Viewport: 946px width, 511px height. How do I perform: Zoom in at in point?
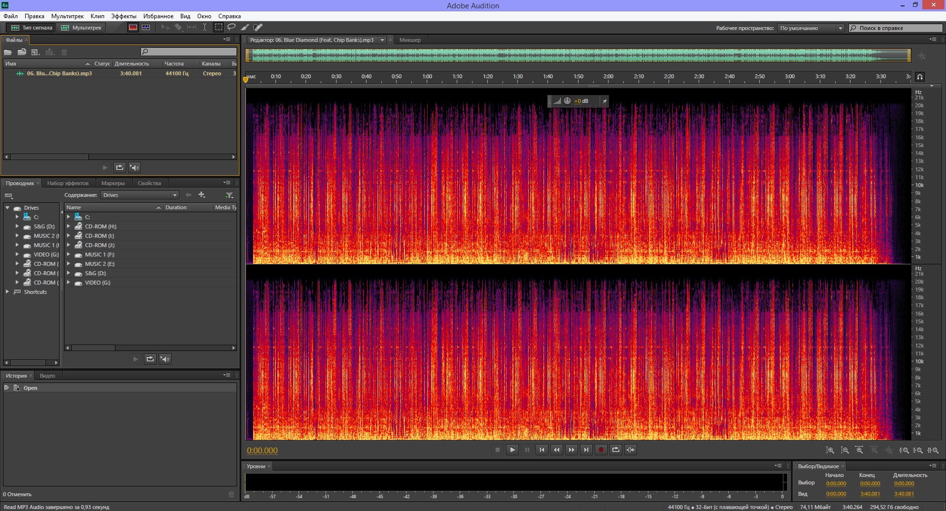pos(904,450)
